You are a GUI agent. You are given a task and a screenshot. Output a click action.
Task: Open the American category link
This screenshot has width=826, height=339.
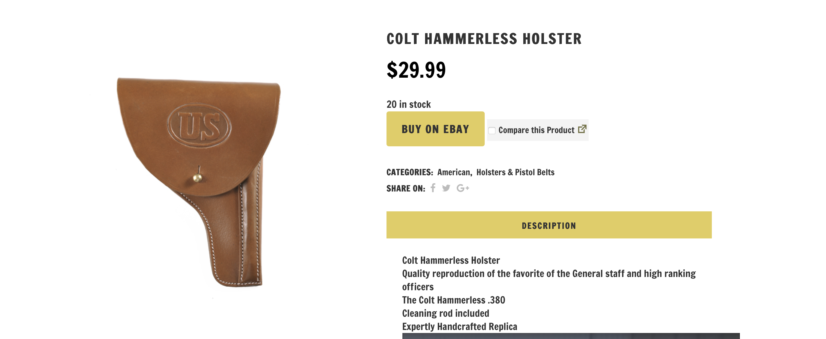[x=453, y=173]
